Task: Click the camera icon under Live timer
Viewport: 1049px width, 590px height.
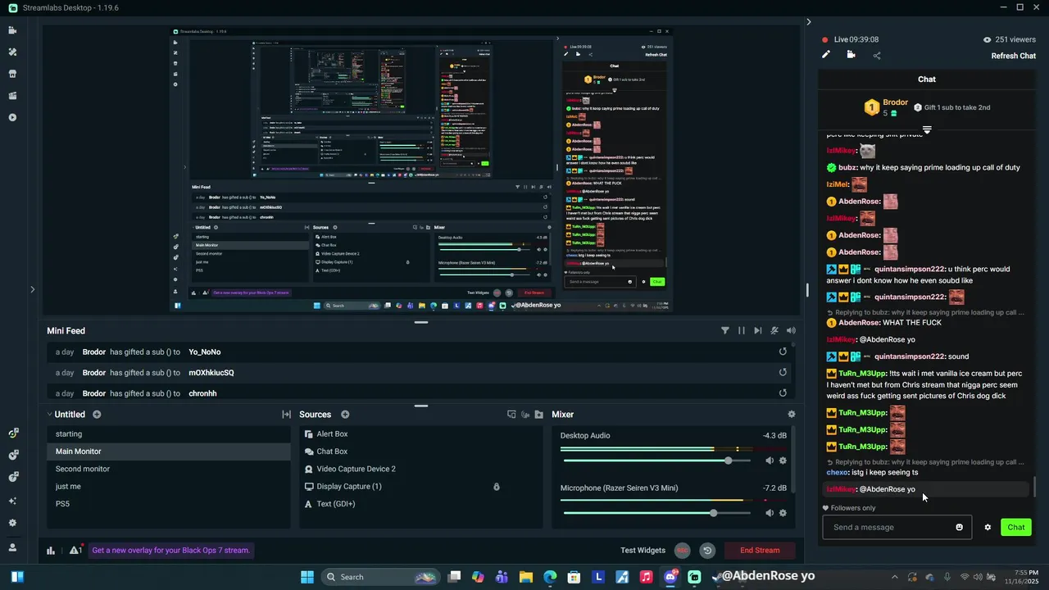Action: [x=851, y=55]
